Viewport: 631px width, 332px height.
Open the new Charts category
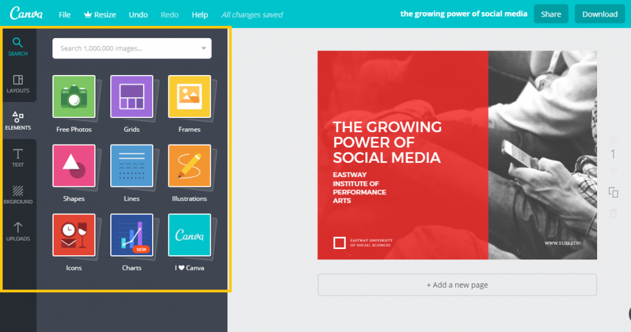pyautogui.click(x=131, y=235)
